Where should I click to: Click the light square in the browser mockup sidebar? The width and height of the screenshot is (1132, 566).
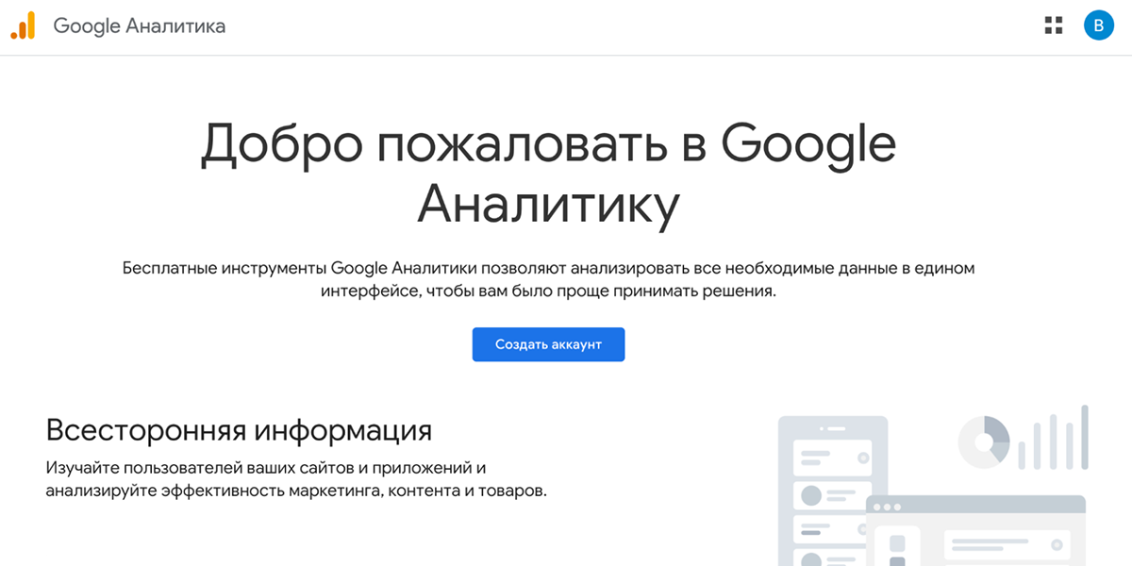(x=897, y=544)
